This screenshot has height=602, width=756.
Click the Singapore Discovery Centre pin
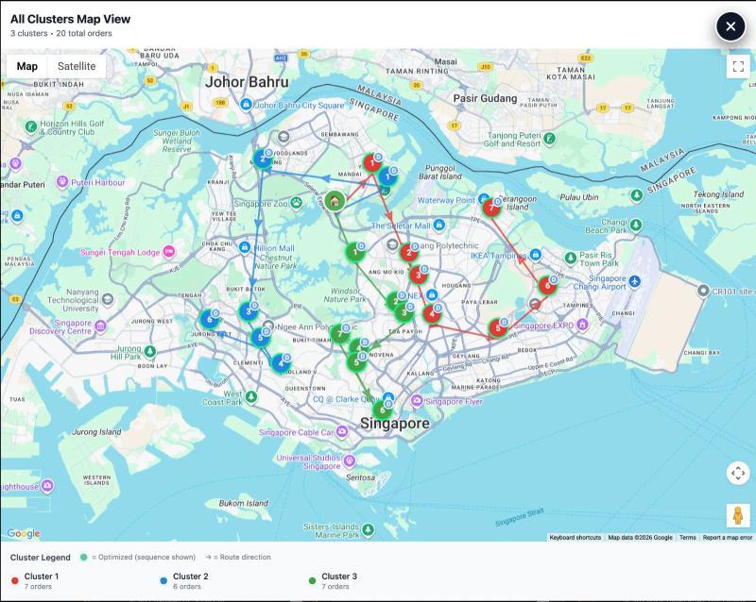click(x=100, y=326)
